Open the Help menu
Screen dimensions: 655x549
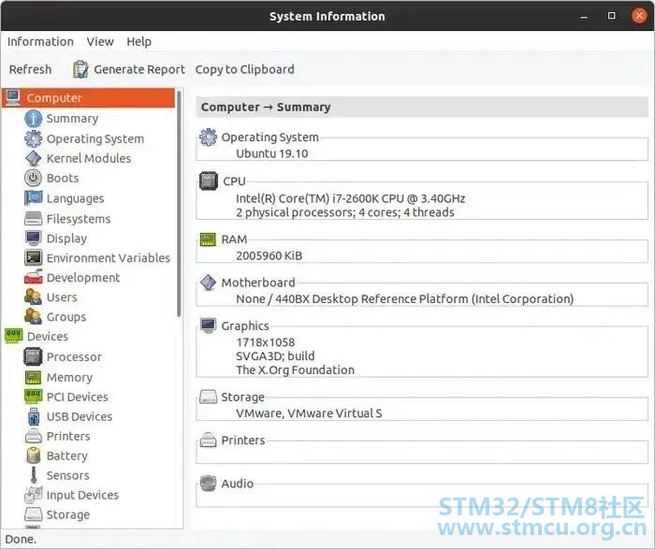coord(139,42)
